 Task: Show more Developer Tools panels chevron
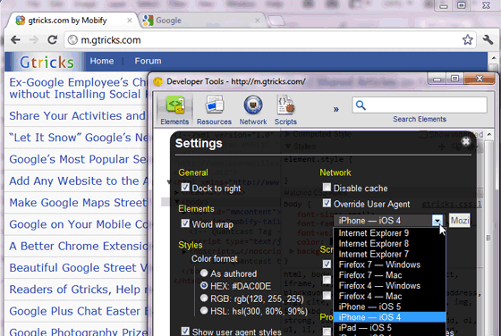335,109
